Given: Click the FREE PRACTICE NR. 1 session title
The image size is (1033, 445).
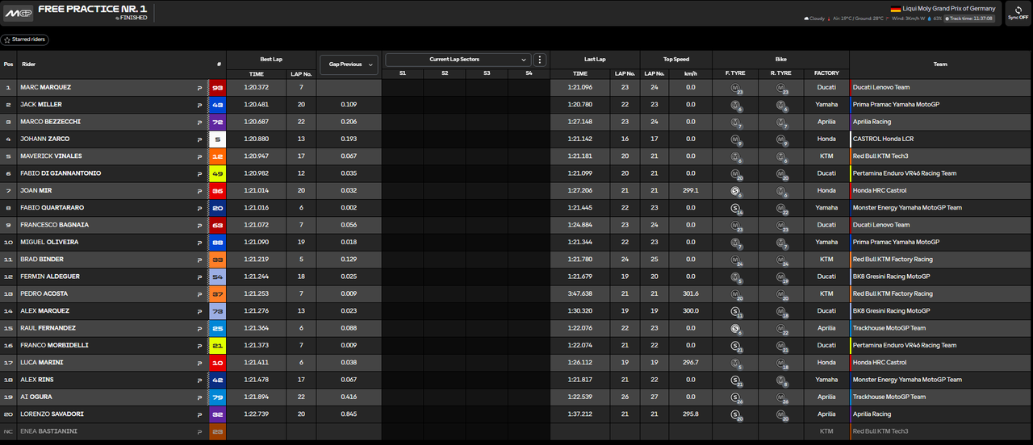Looking at the screenshot, I should 92,8.
